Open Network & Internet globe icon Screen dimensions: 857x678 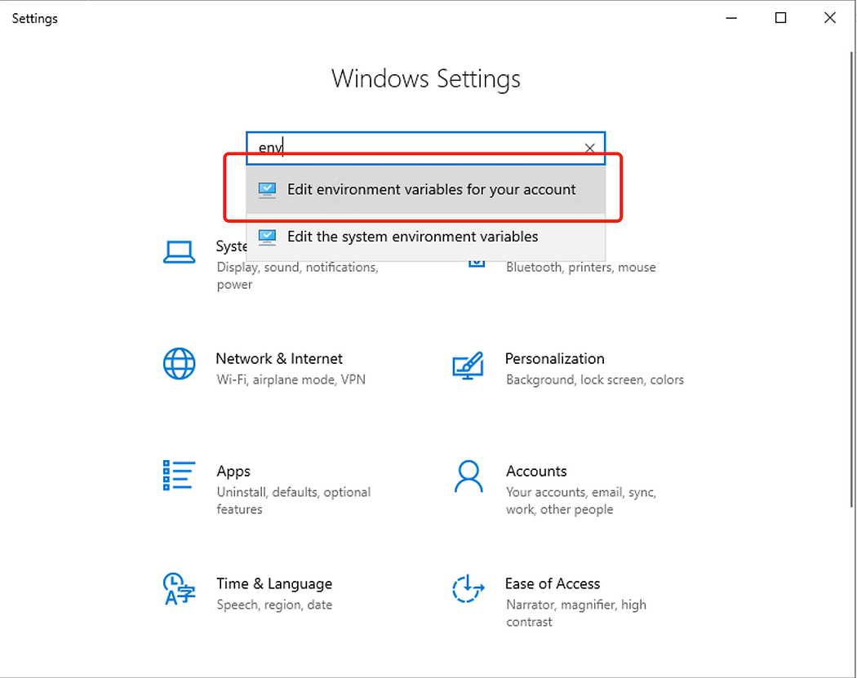click(x=180, y=363)
